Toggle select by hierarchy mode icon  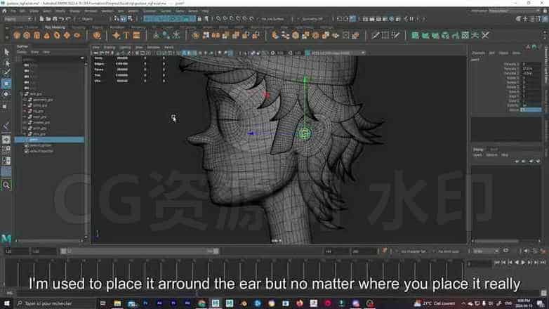coord(117,19)
